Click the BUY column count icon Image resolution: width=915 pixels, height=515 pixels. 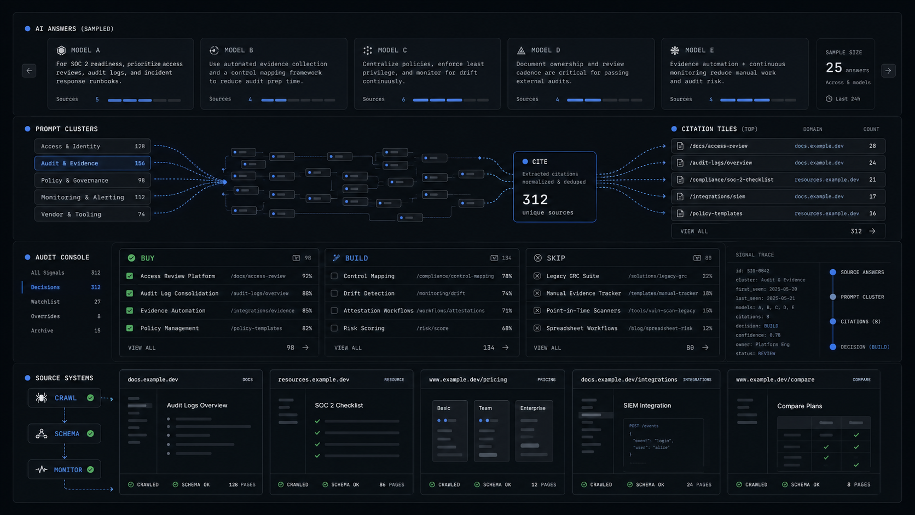pyautogui.click(x=296, y=258)
